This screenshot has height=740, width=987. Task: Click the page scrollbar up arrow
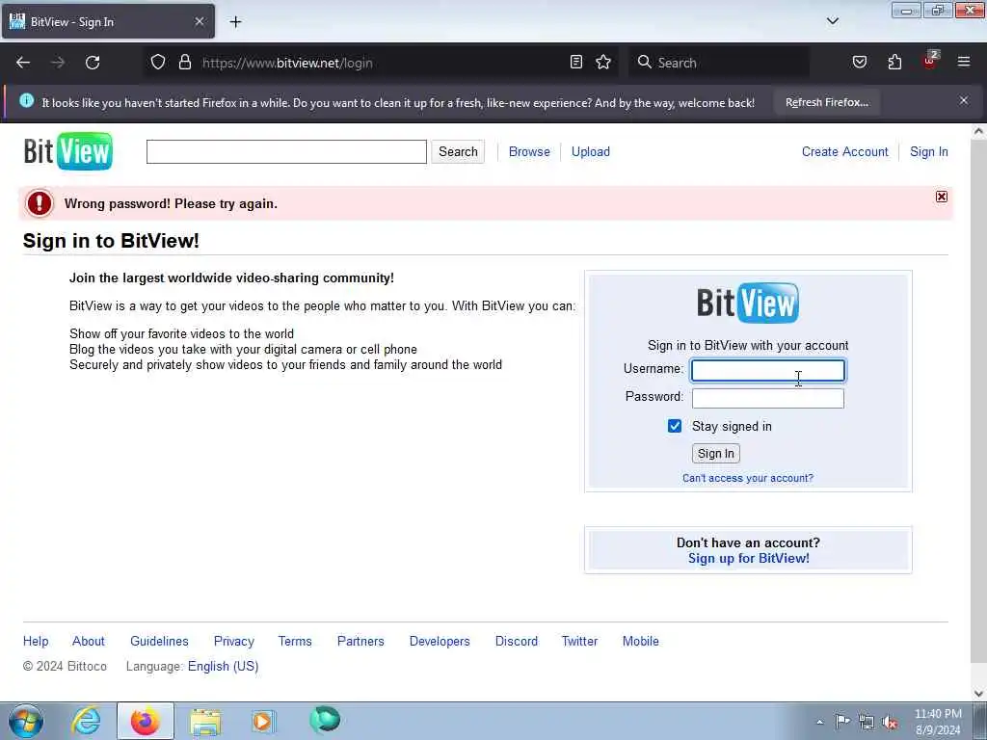[978, 131]
